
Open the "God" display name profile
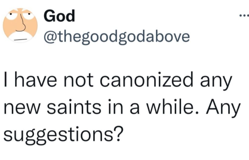pyautogui.click(x=59, y=15)
